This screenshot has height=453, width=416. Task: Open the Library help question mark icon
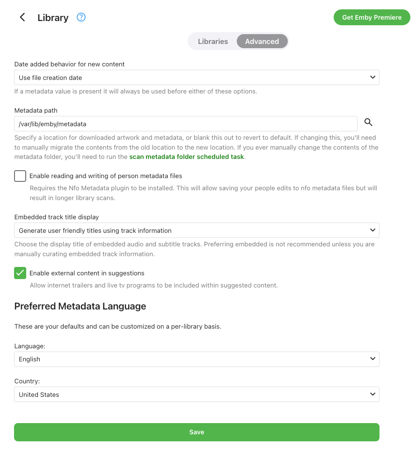click(x=81, y=18)
